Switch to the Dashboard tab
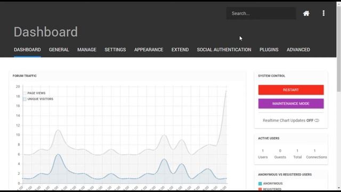Image resolution: width=341 pixels, height=192 pixels. [27, 50]
